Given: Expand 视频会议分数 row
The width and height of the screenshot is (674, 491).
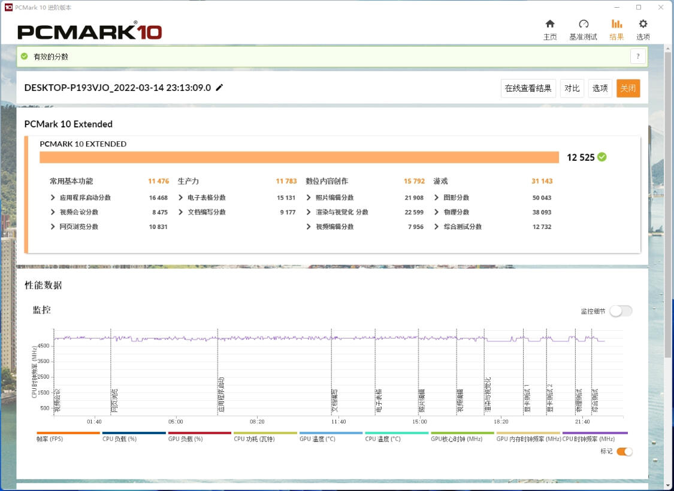Looking at the screenshot, I should coord(53,212).
